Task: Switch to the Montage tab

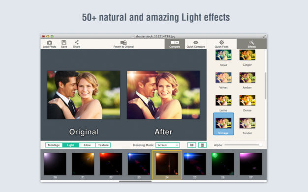Action: [x=54, y=145]
